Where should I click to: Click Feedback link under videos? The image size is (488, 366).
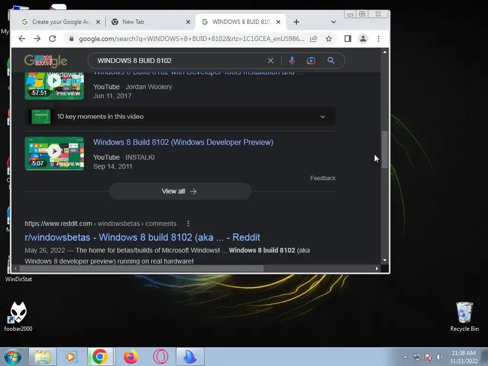[x=323, y=178]
